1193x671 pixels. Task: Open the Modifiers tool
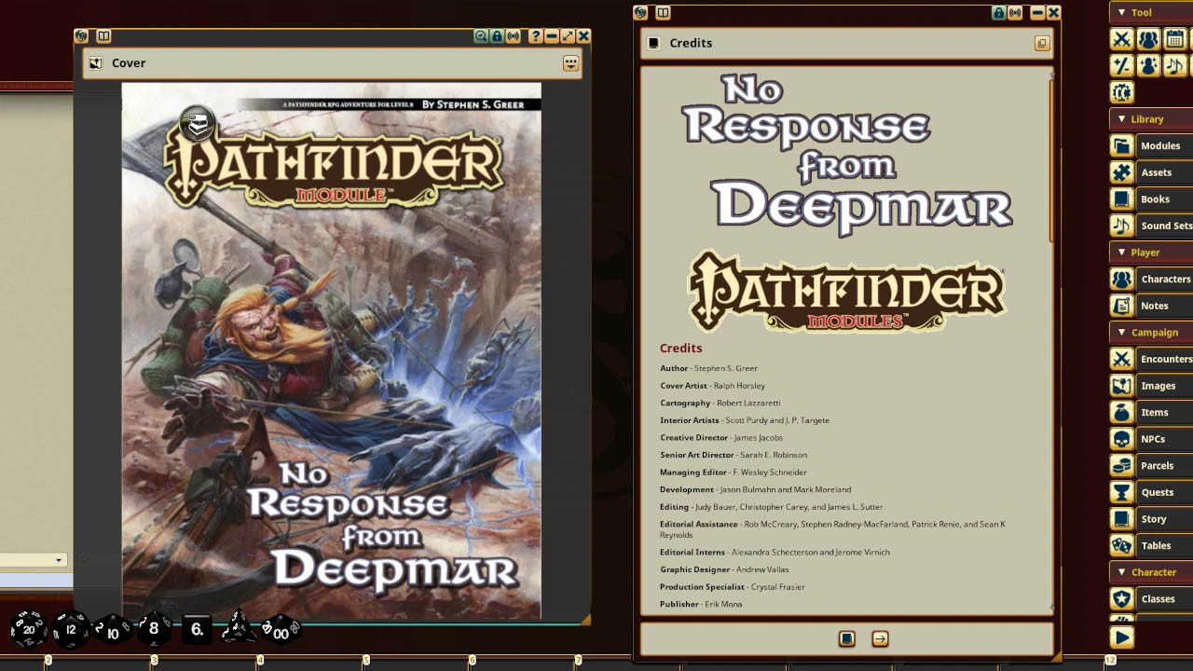pyautogui.click(x=1121, y=65)
